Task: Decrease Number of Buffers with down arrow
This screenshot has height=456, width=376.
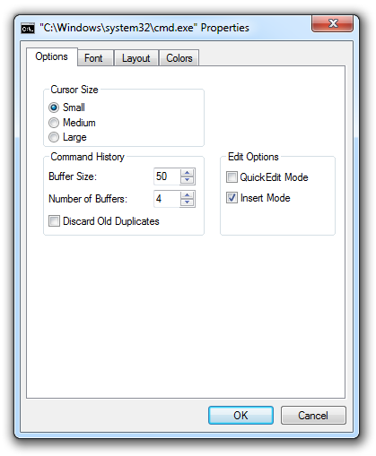Action: pyautogui.click(x=188, y=202)
